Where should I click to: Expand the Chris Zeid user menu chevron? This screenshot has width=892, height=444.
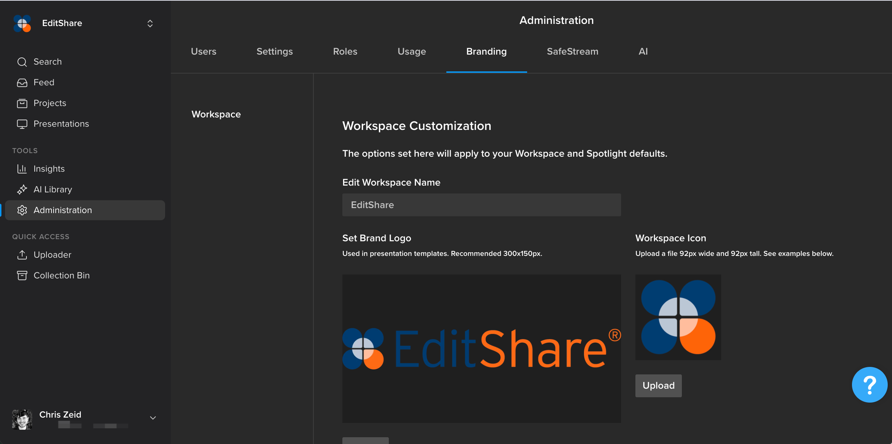[153, 418]
